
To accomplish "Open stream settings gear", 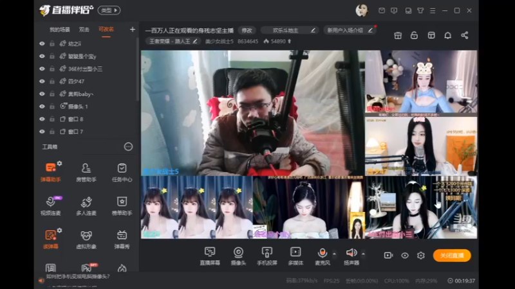I will coord(421,255).
